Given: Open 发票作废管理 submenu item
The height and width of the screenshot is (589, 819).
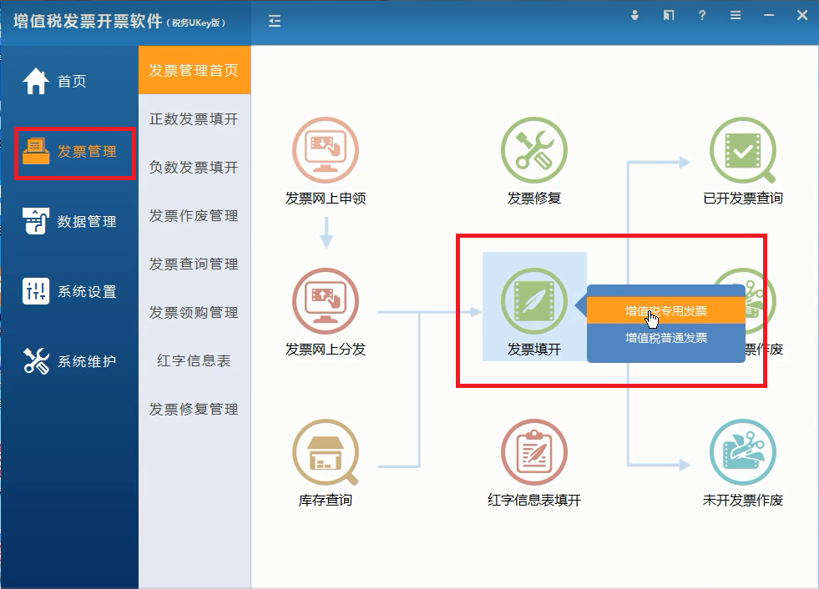Looking at the screenshot, I should coord(195,215).
